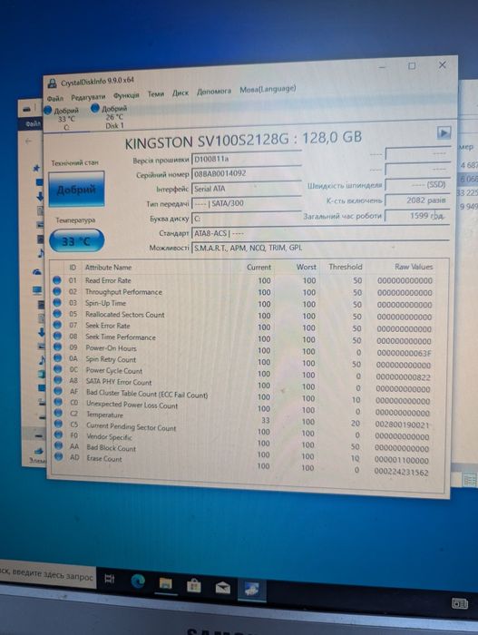Click the 33 °C temperature button

point(76,241)
